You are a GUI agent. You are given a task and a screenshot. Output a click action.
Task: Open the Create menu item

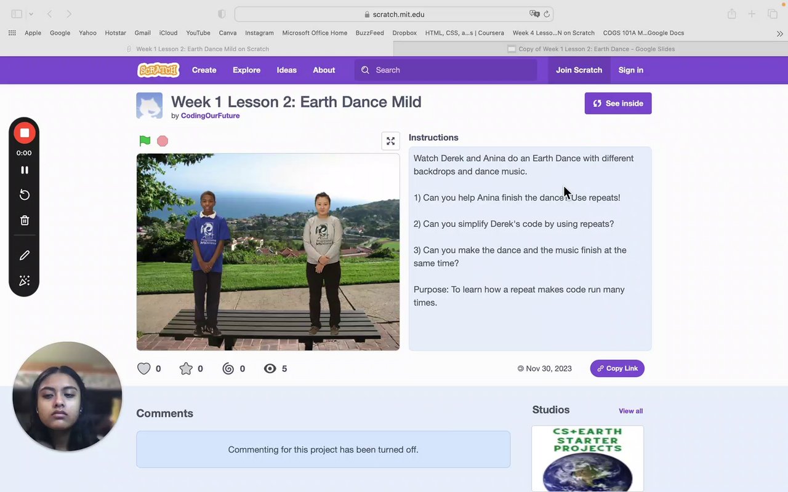click(204, 70)
